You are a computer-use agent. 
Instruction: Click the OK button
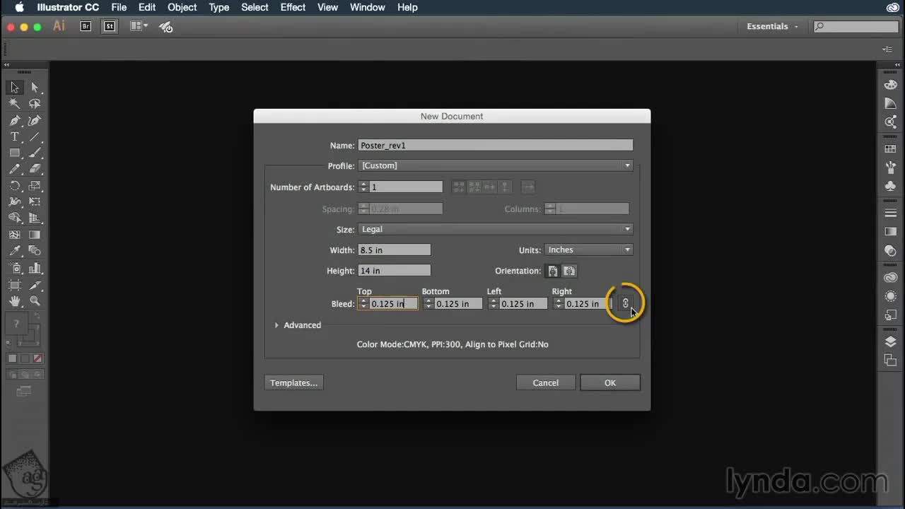(609, 382)
